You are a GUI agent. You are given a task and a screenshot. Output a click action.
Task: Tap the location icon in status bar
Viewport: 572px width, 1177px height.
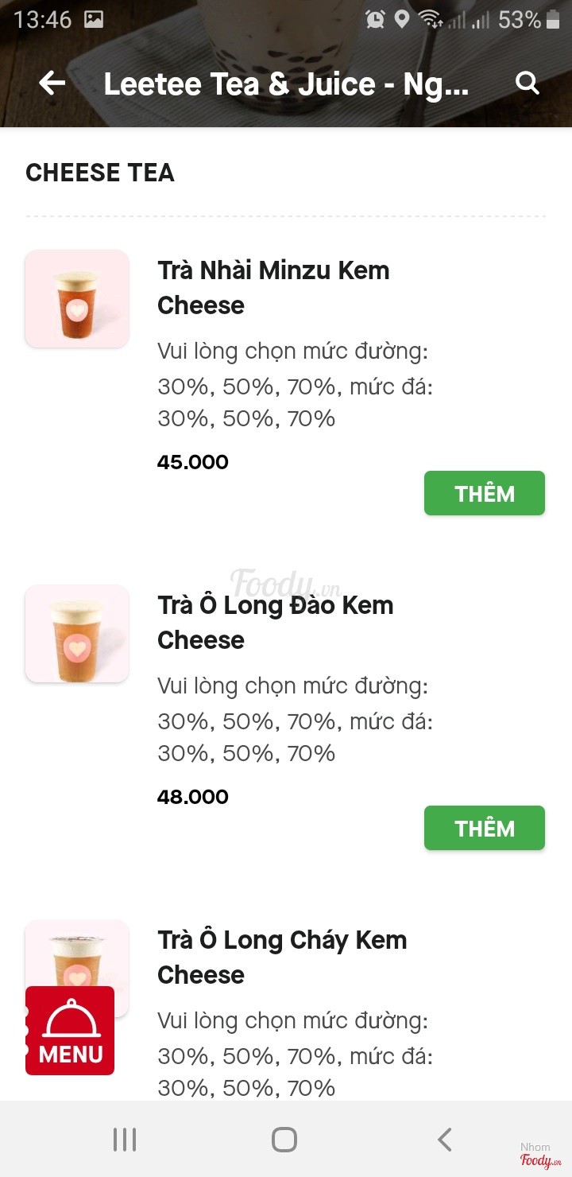(402, 19)
